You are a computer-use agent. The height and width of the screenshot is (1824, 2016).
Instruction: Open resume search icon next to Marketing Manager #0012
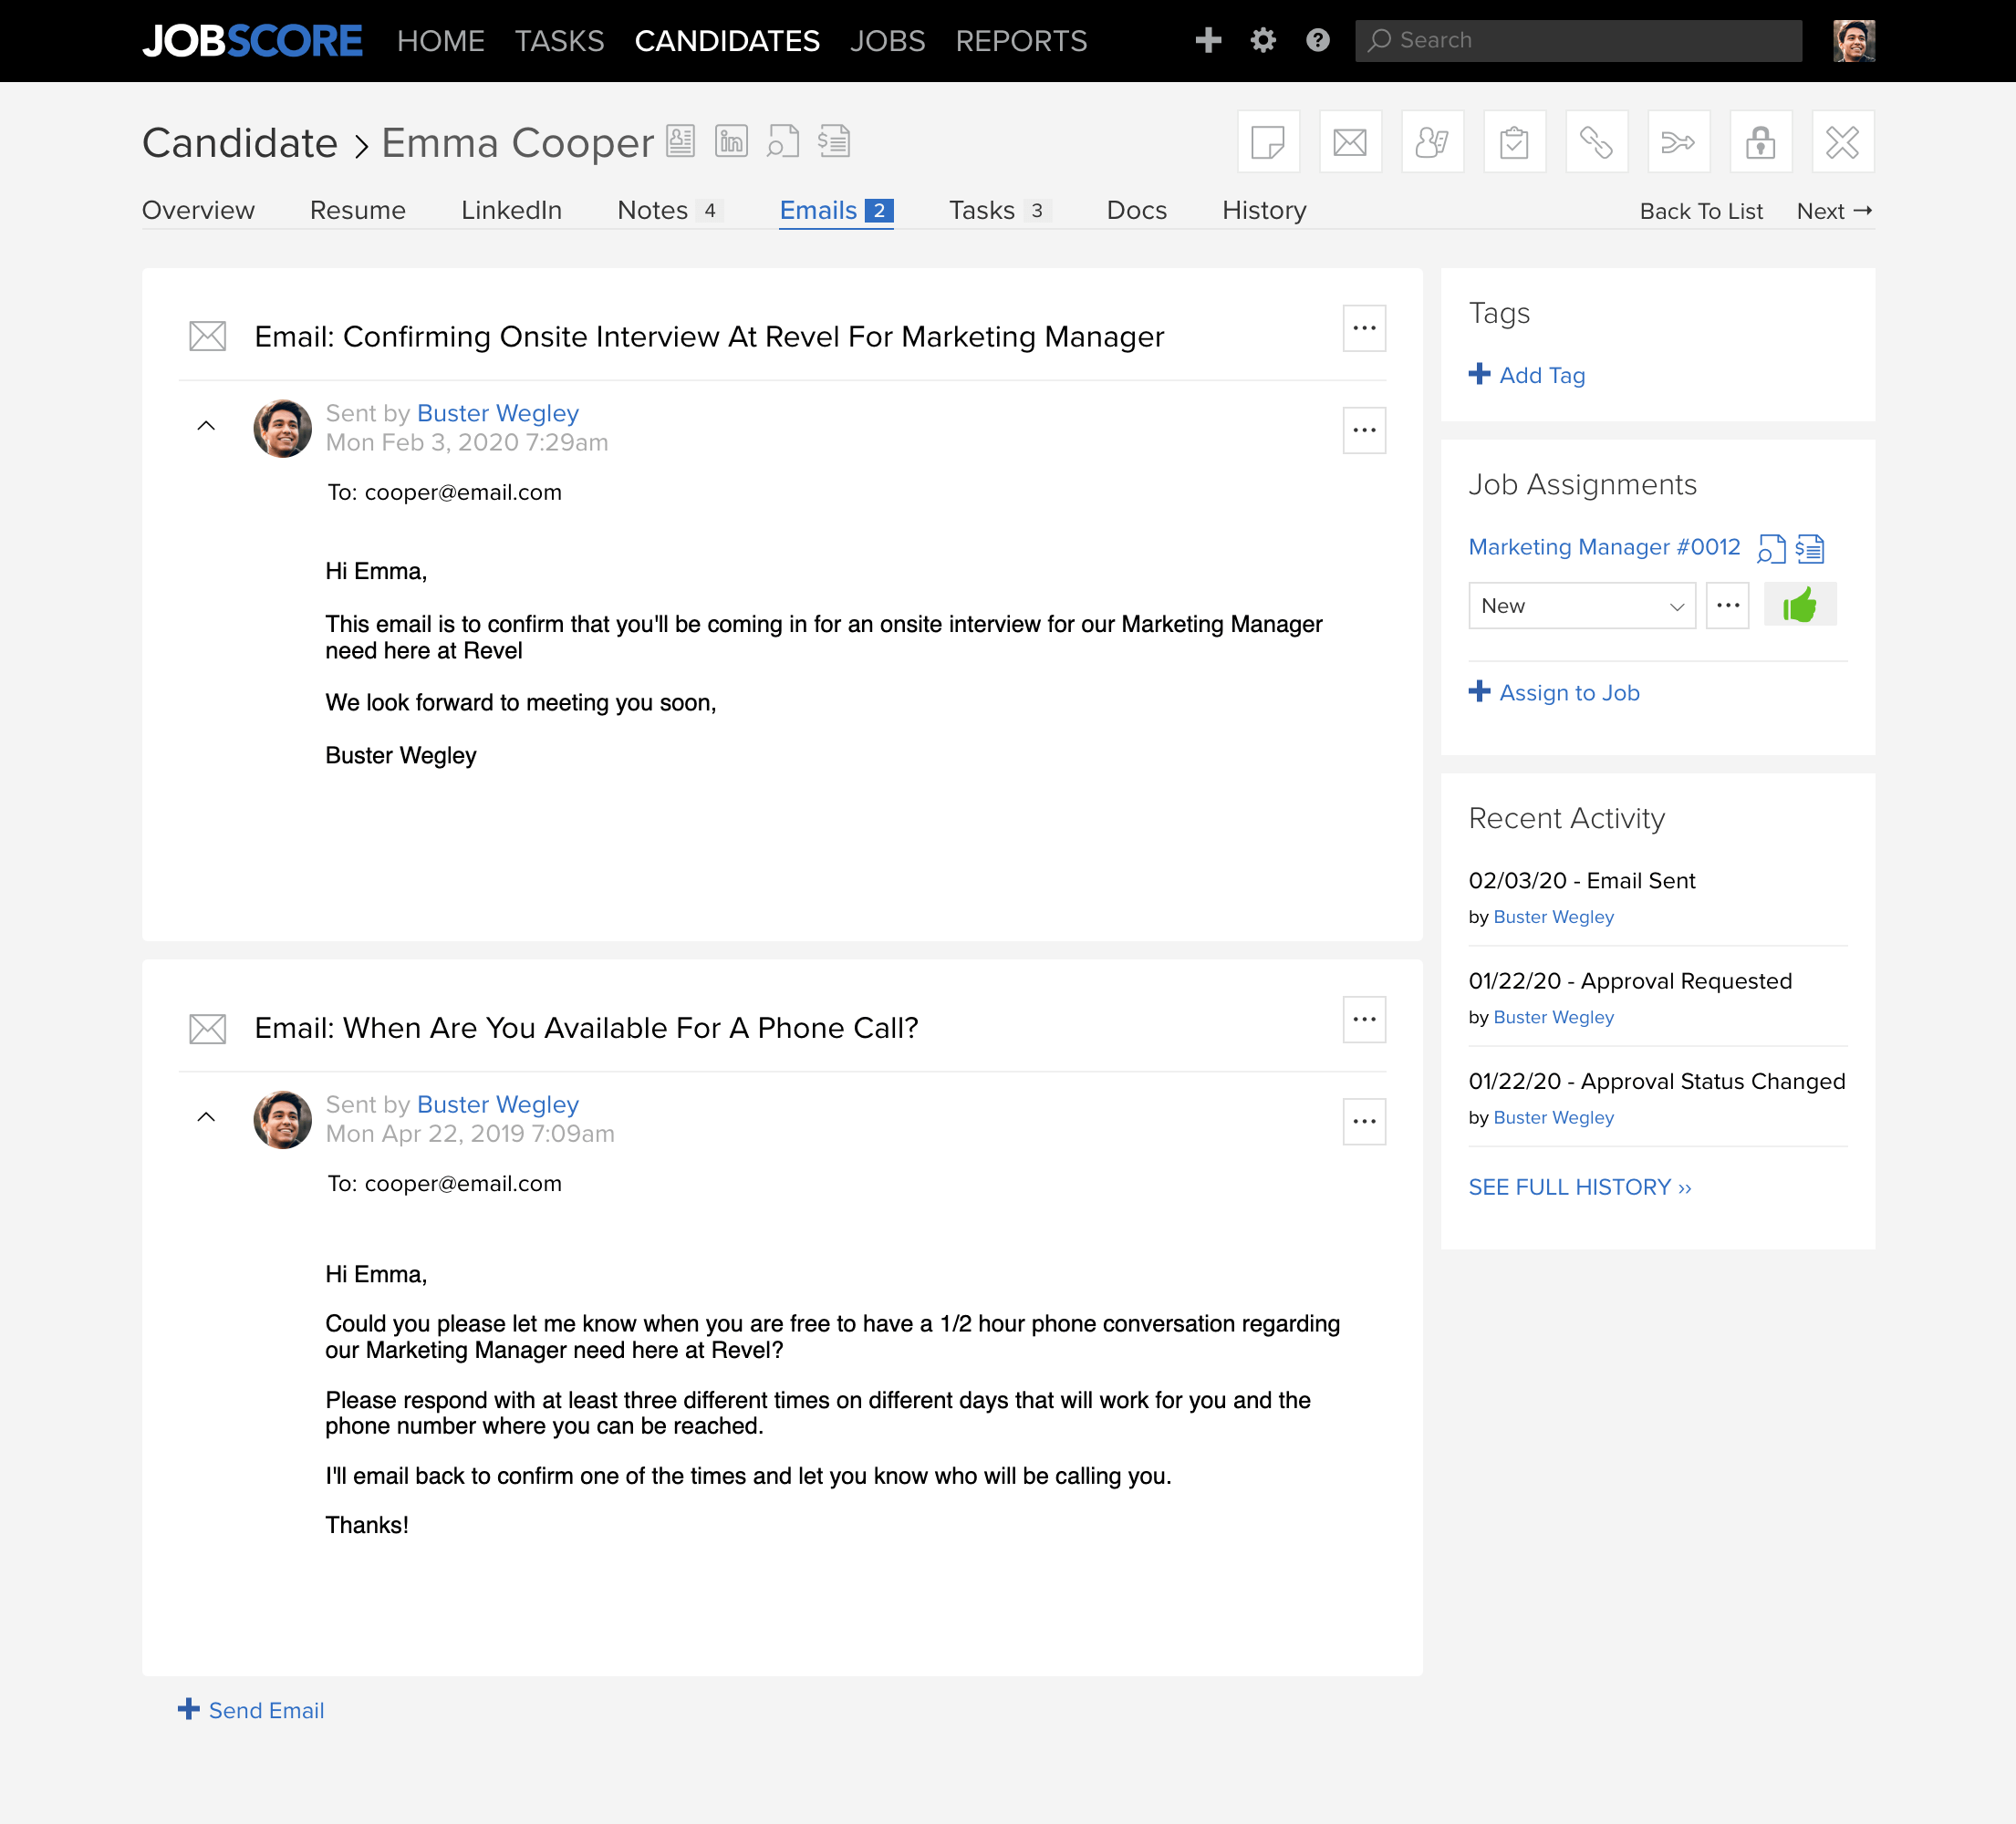click(1771, 548)
